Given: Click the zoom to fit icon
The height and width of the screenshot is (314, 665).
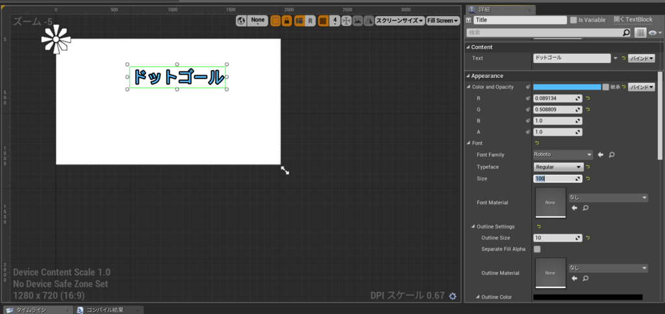Looking at the screenshot, I should pos(347,21).
